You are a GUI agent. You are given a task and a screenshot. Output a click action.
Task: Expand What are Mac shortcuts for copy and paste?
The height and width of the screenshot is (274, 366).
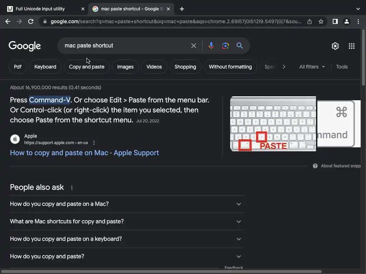pos(126,222)
